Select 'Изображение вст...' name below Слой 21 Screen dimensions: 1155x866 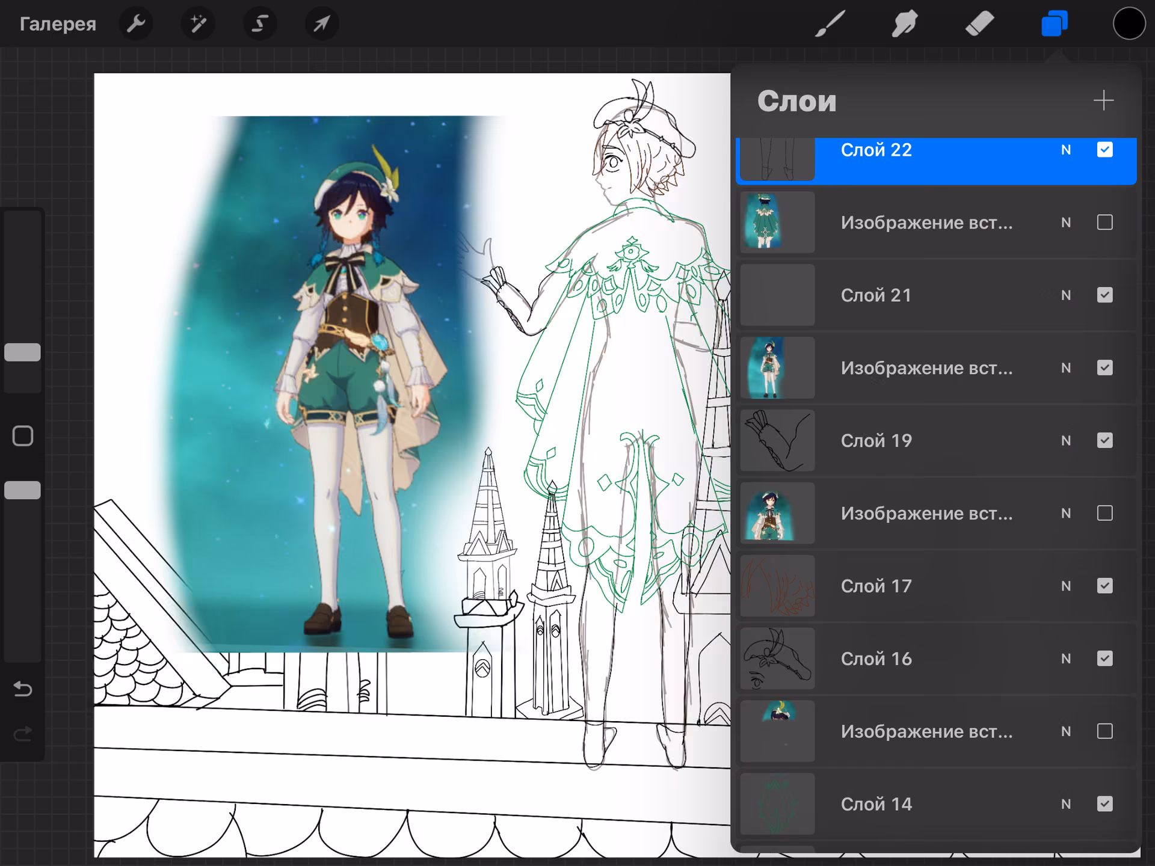click(x=927, y=369)
